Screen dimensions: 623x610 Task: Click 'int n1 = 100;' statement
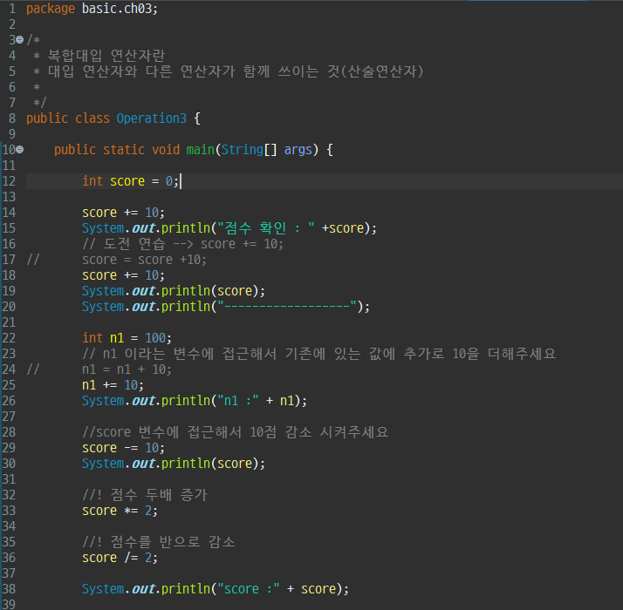pyautogui.click(x=127, y=338)
